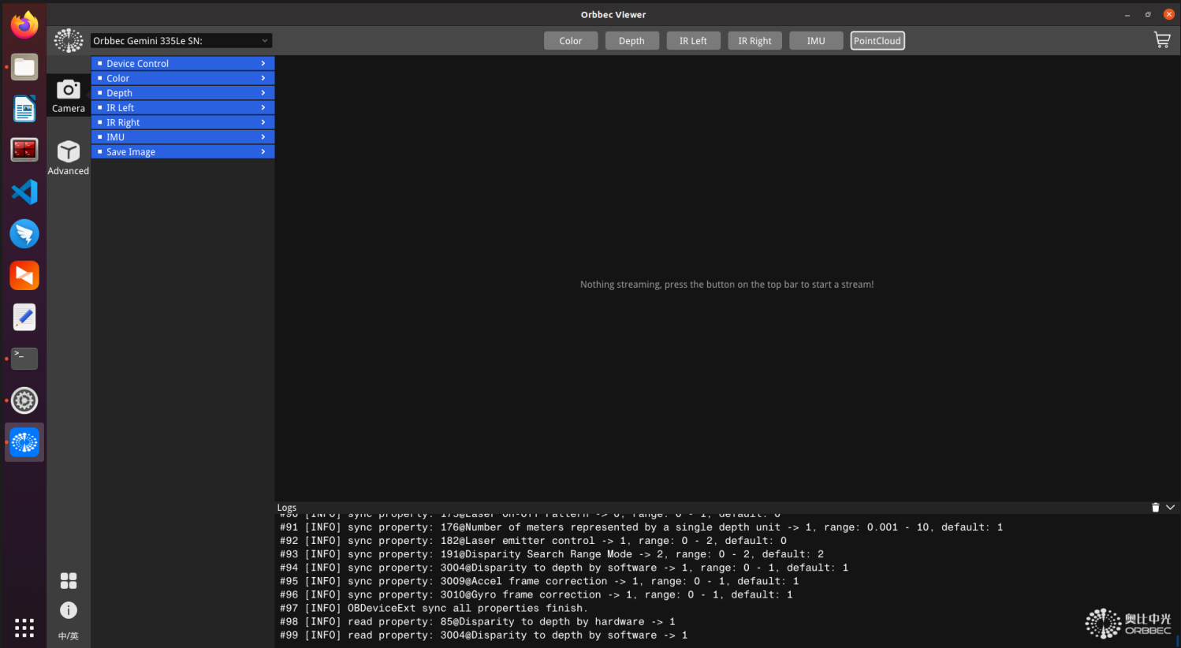
Task: Open the gear-shaped app in dock
Action: (x=24, y=400)
